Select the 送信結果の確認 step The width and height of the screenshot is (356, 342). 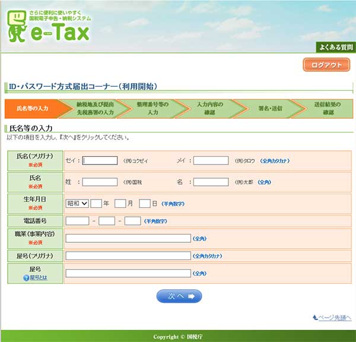pos(328,108)
